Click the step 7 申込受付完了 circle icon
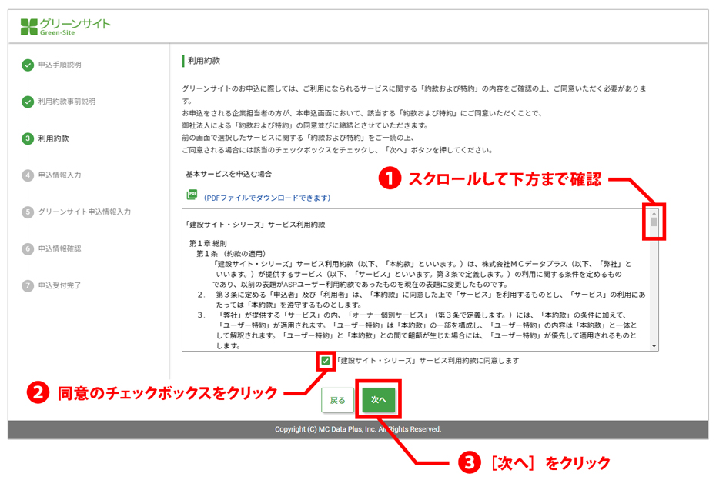This screenshot has width=716, height=480. point(28,285)
